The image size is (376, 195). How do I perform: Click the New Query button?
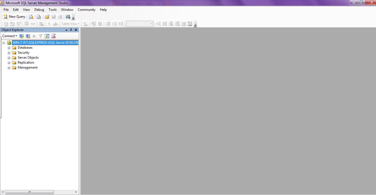(x=14, y=17)
